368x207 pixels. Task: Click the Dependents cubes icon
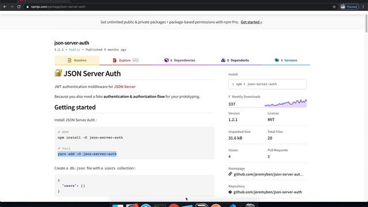[223, 60]
